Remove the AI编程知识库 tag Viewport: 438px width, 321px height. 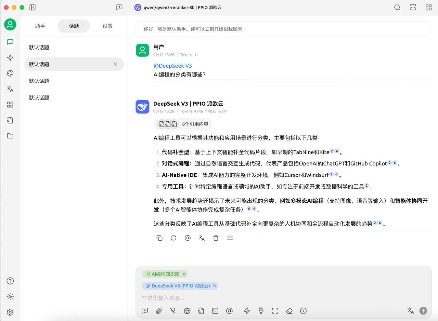click(x=184, y=274)
